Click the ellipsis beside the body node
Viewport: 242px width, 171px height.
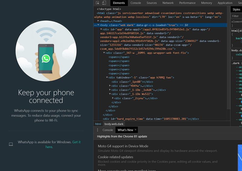pyautogui.click(x=95, y=25)
